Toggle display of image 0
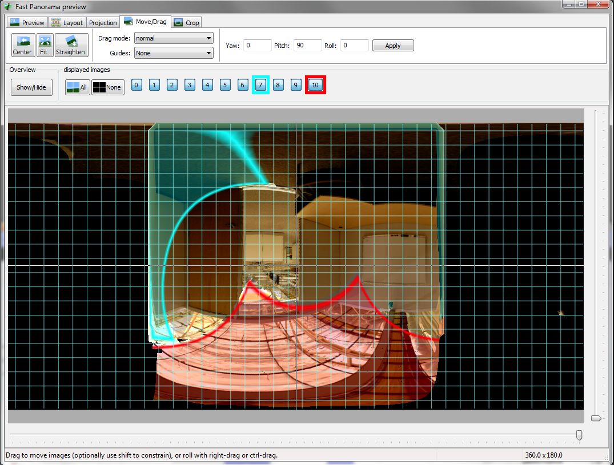Screen dimensions: 614x465 [x=137, y=85]
